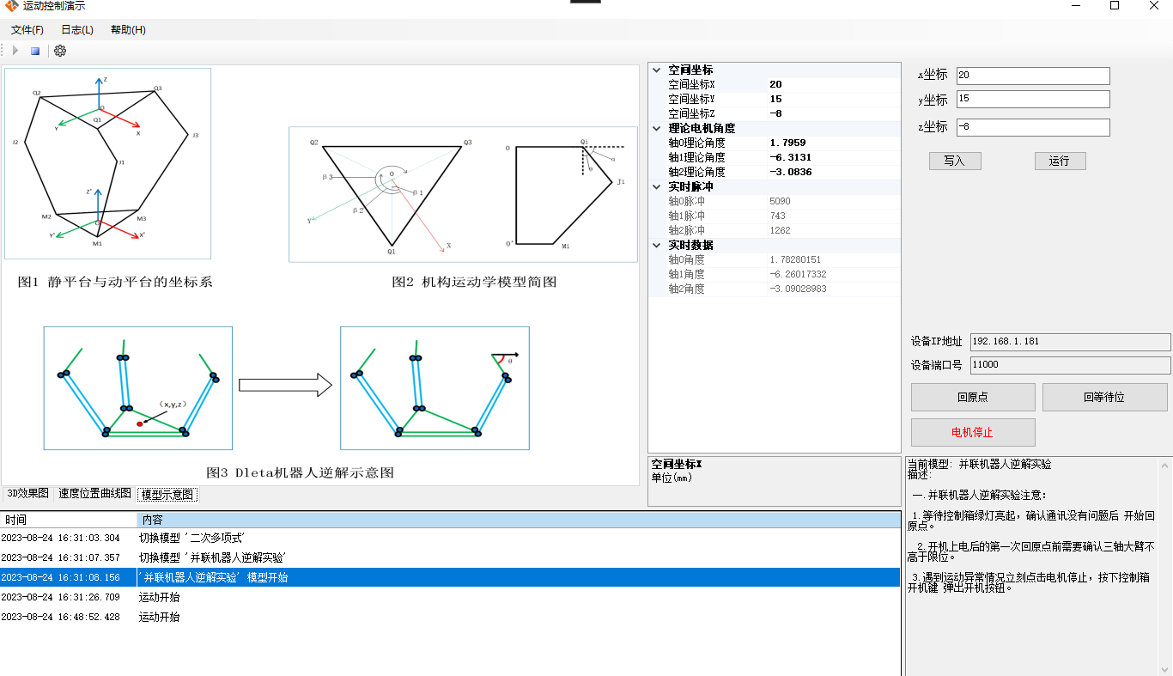The width and height of the screenshot is (1173, 676).
Task: Click the 回原点 button
Action: pyautogui.click(x=972, y=397)
